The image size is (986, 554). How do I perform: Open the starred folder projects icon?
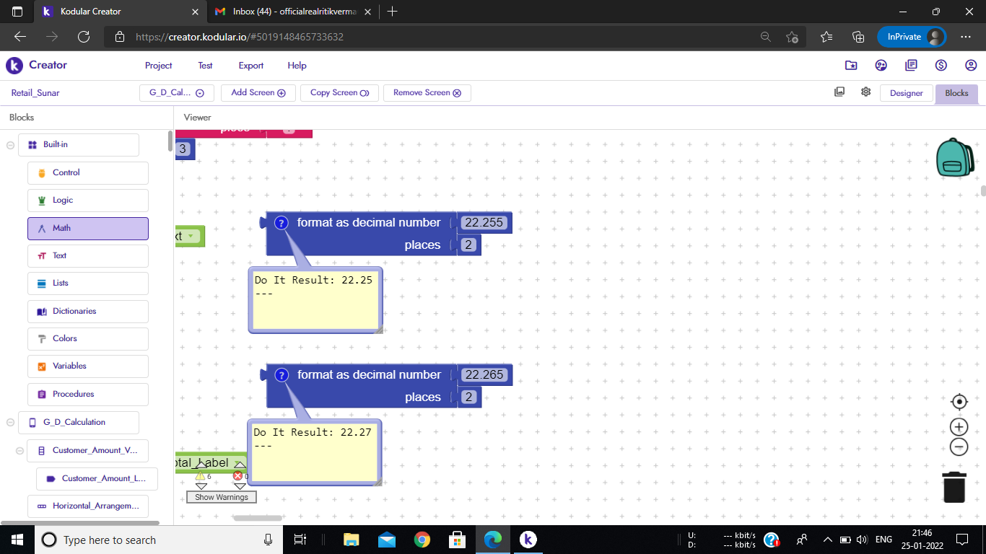click(x=851, y=65)
